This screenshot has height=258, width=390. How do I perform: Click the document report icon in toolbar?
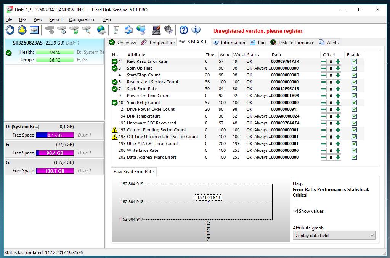click(117, 30)
